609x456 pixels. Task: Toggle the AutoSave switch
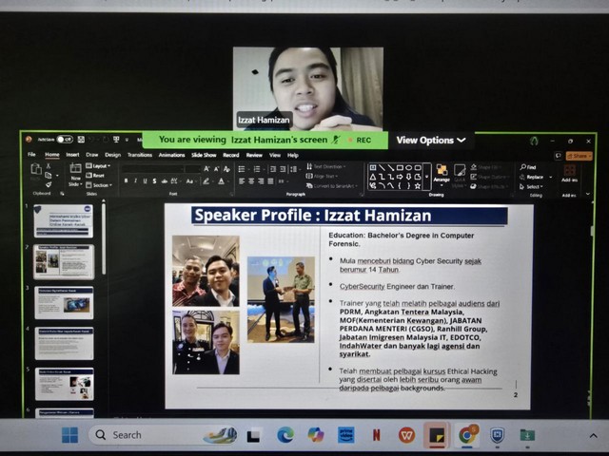click(x=65, y=140)
